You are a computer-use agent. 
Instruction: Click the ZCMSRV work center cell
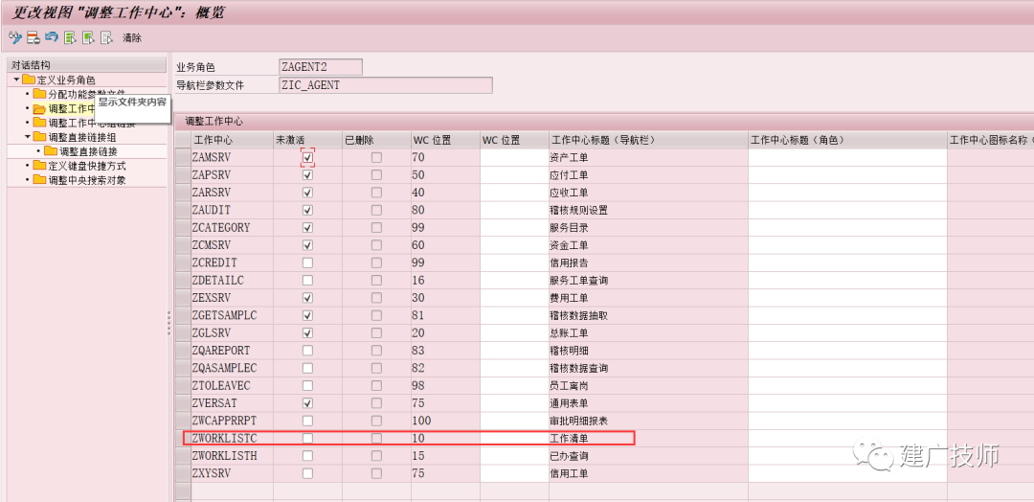point(232,245)
